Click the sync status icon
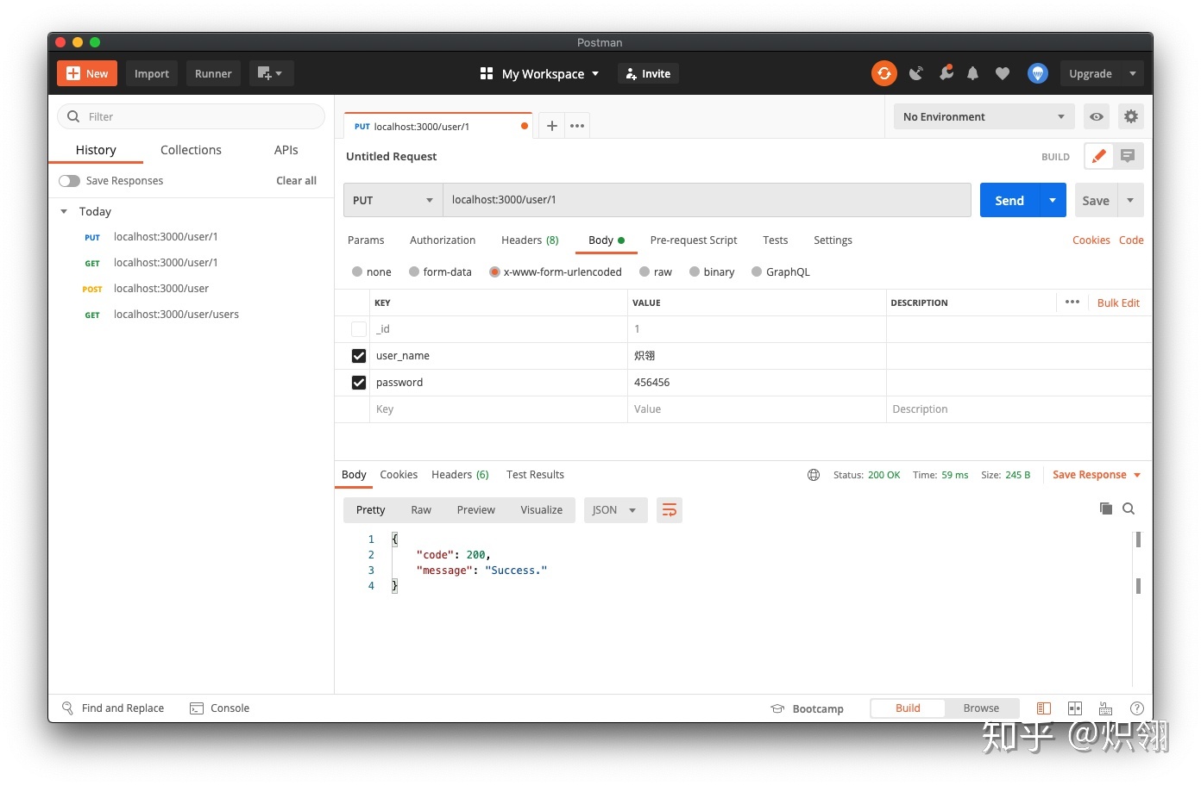 point(883,73)
